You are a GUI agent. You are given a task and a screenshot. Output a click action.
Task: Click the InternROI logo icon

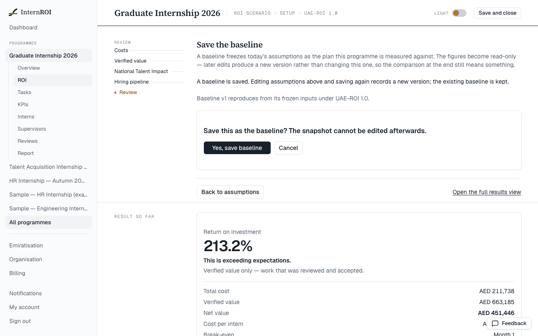coord(13,12)
